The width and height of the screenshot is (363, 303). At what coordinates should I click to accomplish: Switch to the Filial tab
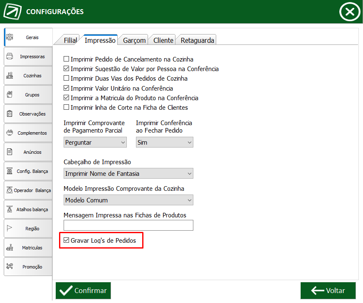pos(70,40)
